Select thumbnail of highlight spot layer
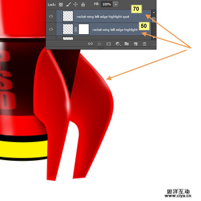The width and height of the screenshot is (201, 201). click(x=68, y=16)
